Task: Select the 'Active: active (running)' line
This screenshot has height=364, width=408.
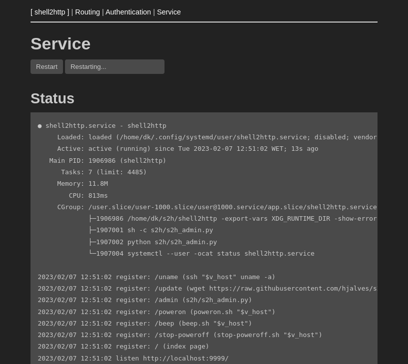Action: pos(187,149)
